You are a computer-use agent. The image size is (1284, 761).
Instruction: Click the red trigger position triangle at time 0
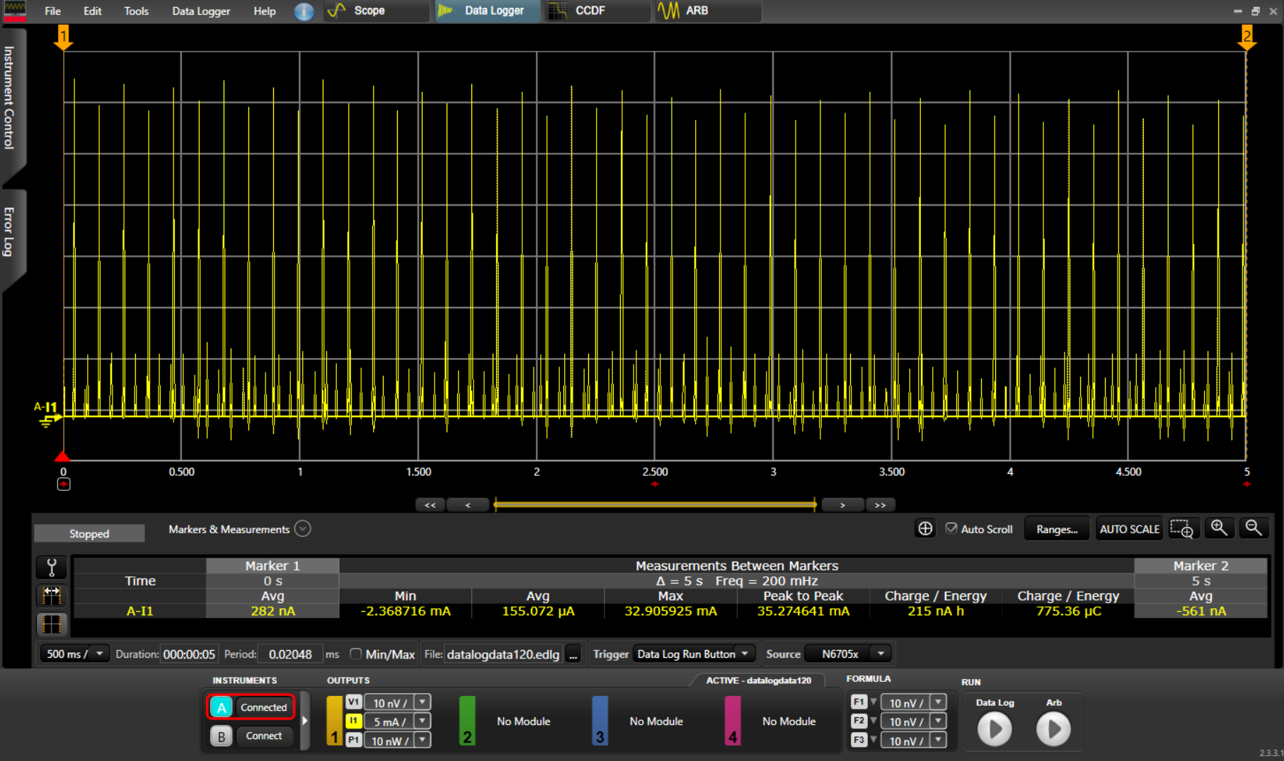[63, 456]
